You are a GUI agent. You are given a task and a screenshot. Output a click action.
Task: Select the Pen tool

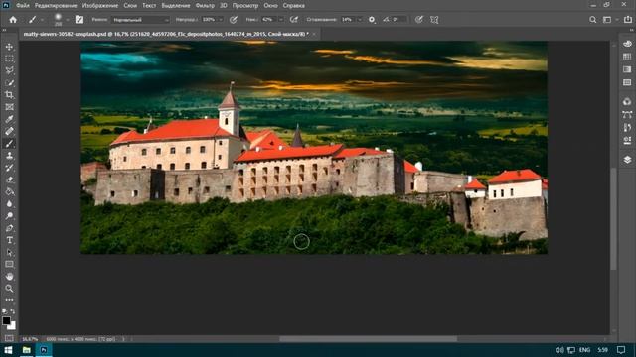(9, 228)
